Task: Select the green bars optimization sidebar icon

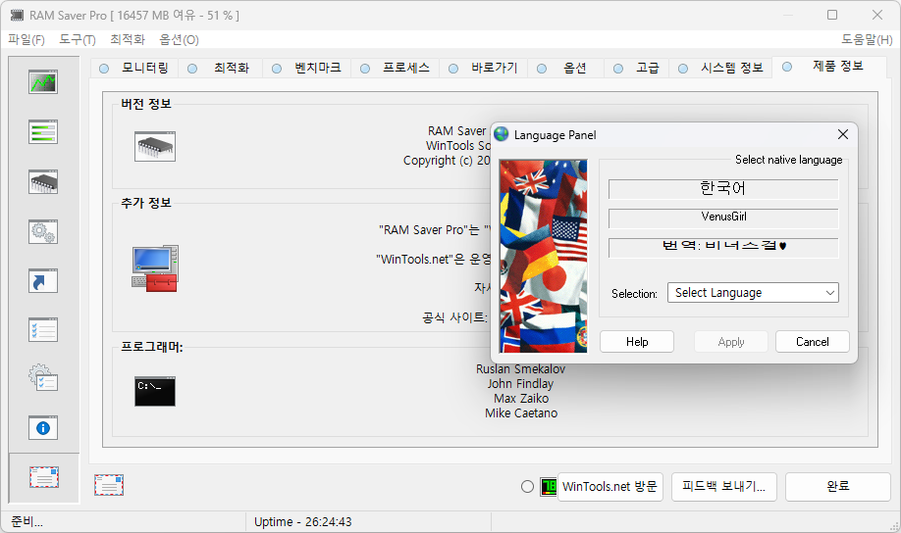Action: coord(43,132)
